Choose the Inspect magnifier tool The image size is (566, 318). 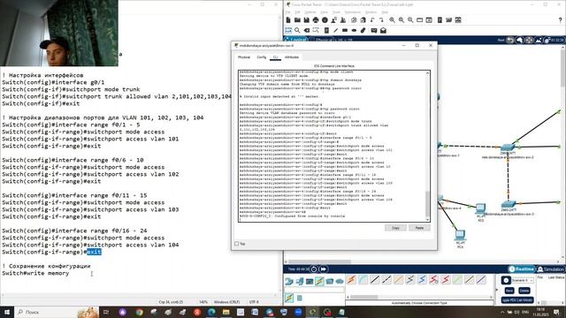coord(297,30)
